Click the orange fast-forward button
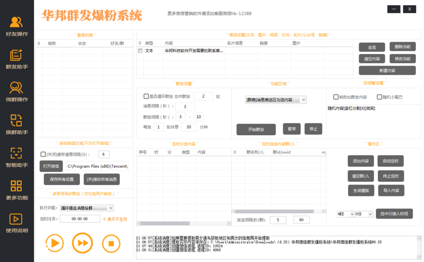424x262 pixels. [82, 243]
